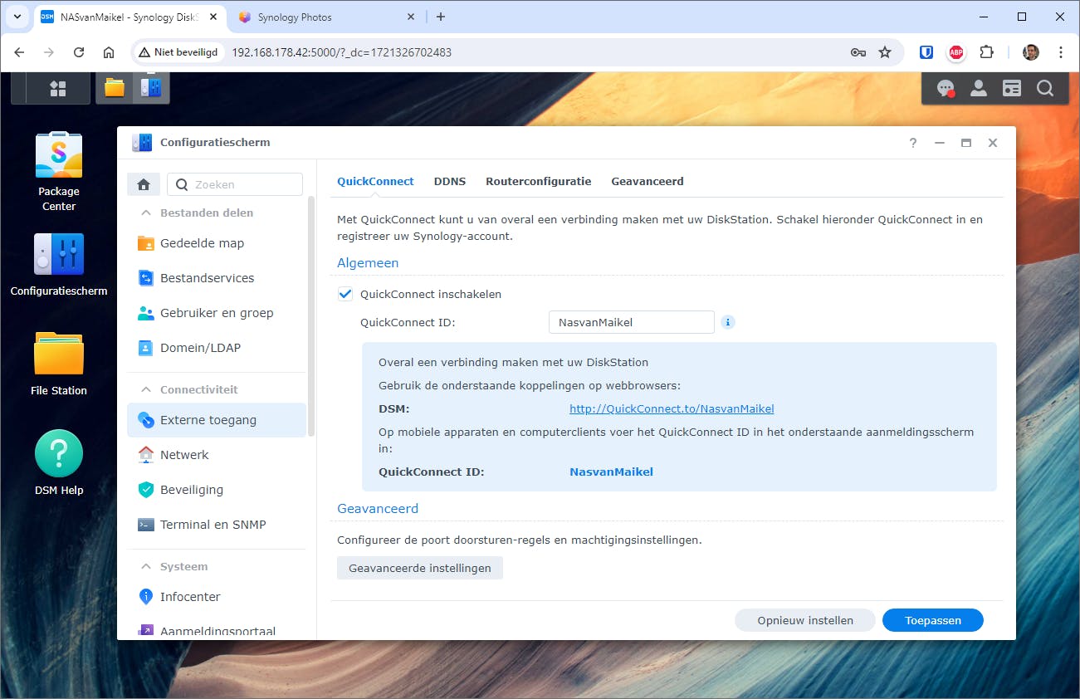The height and width of the screenshot is (699, 1080).
Task: Toggle QuickConnect inschakelen checkbox
Action: coord(345,294)
